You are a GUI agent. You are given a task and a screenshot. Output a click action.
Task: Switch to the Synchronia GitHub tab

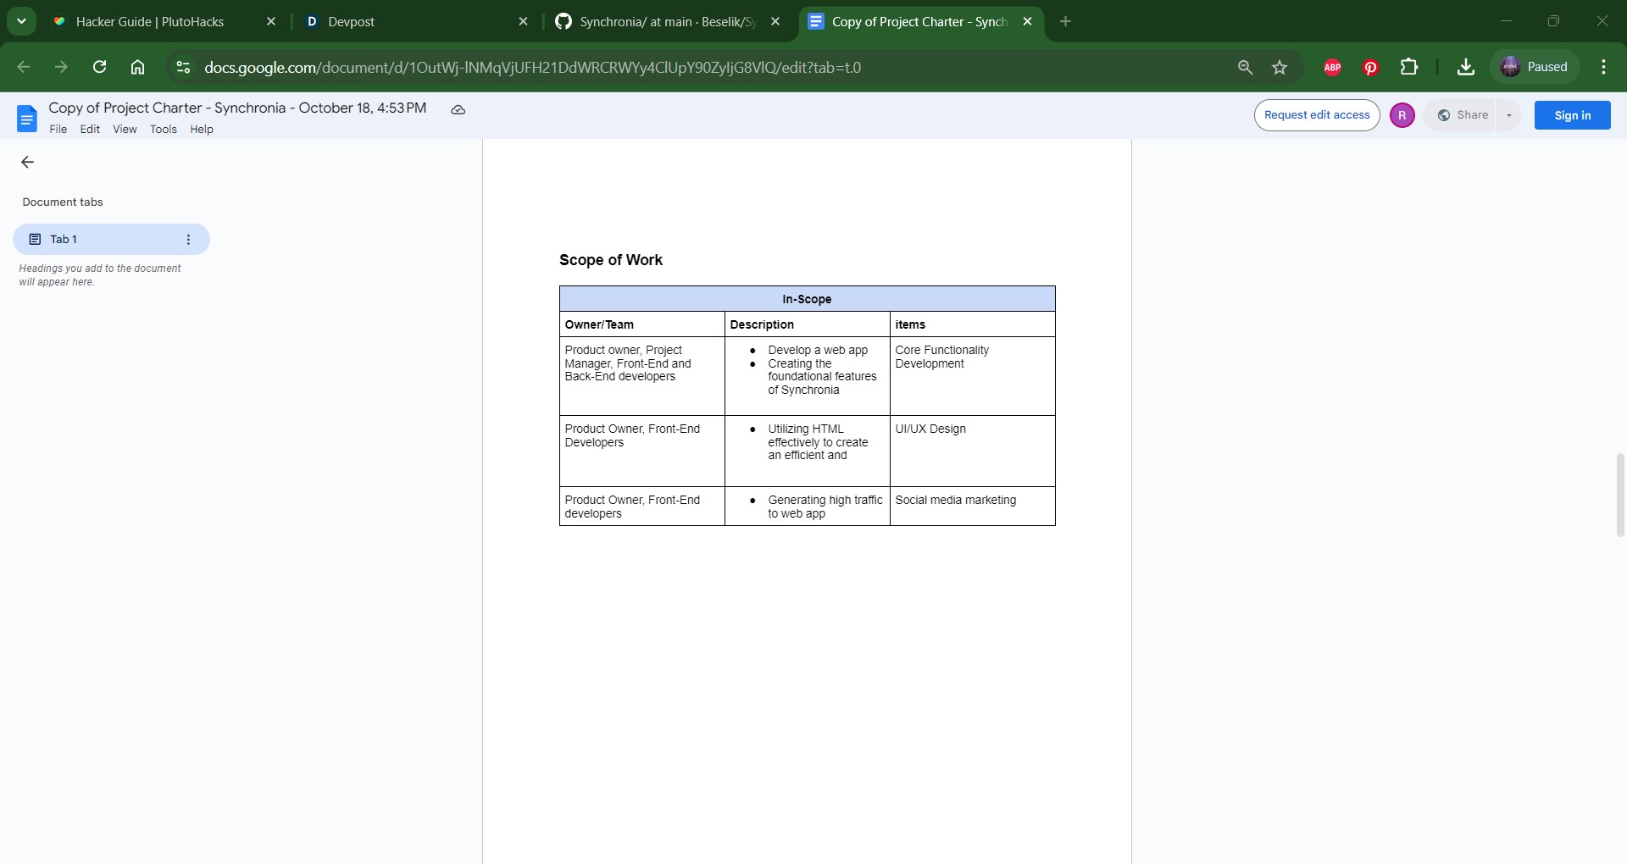[669, 22]
